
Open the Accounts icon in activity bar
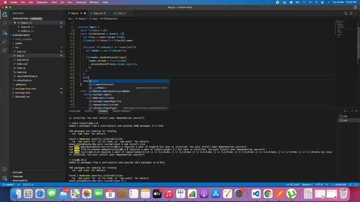point(4,169)
